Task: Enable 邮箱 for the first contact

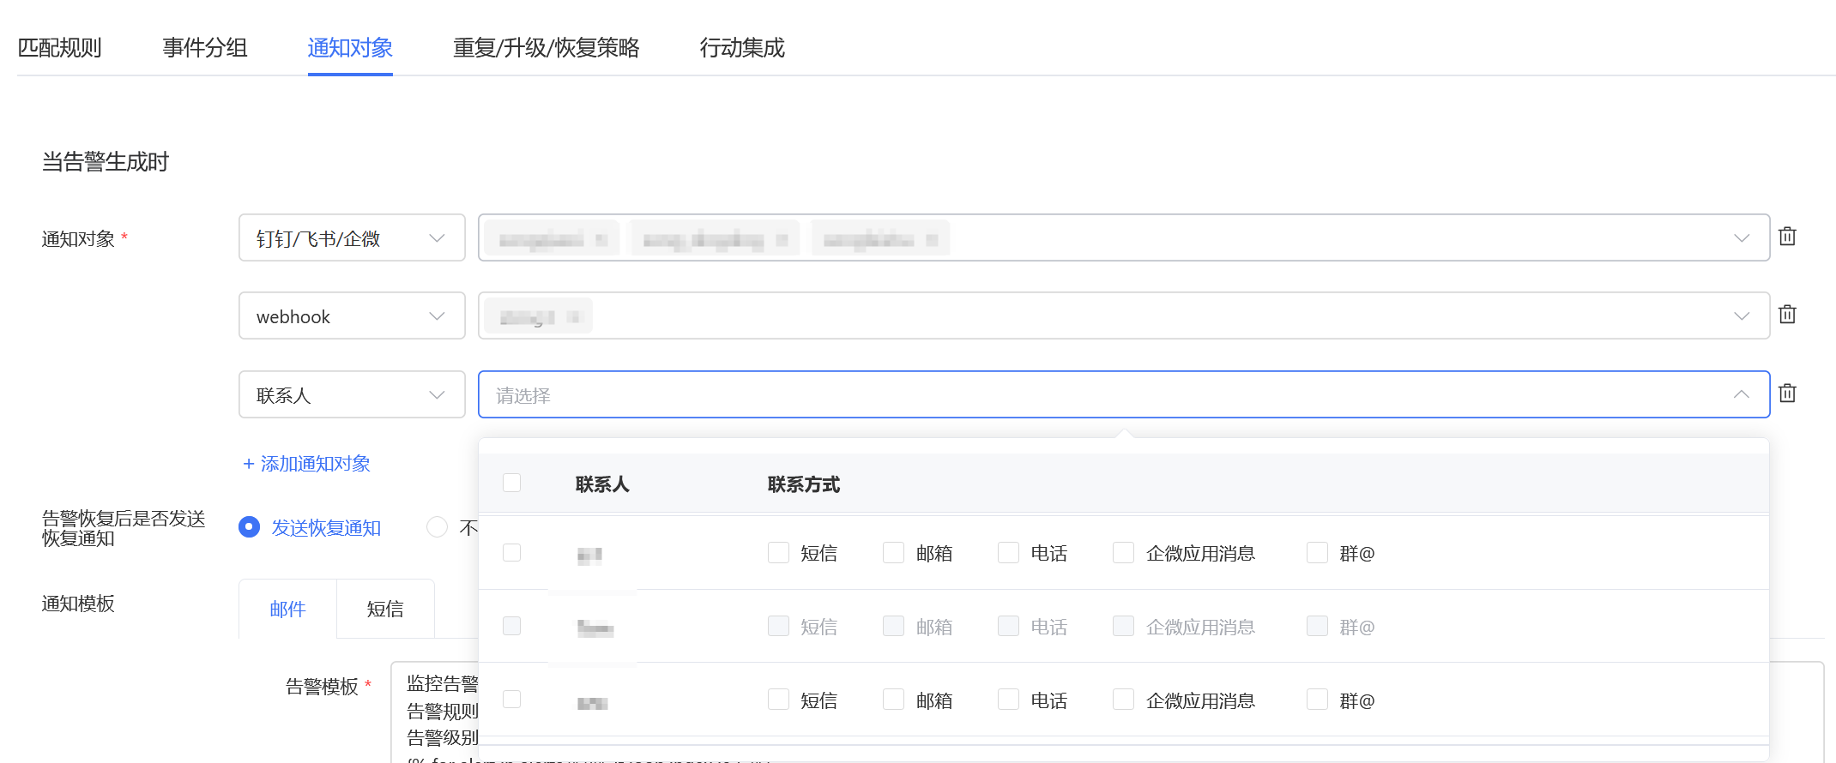Action: click(894, 553)
